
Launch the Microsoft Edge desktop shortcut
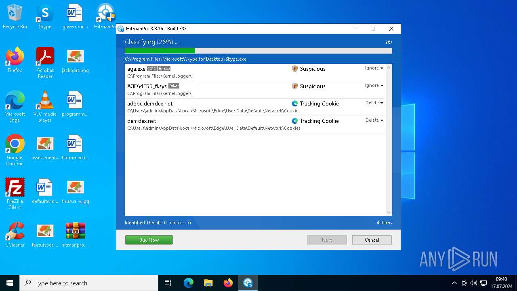click(15, 107)
